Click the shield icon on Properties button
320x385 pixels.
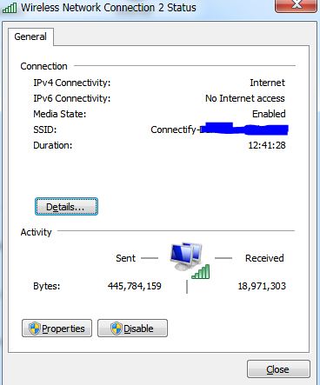pos(34,329)
